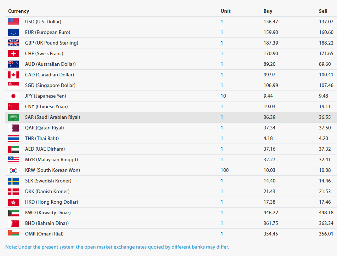Screen dimensions: 337x256
Task: Click the European Union flag icon
Action: (x=13, y=32)
